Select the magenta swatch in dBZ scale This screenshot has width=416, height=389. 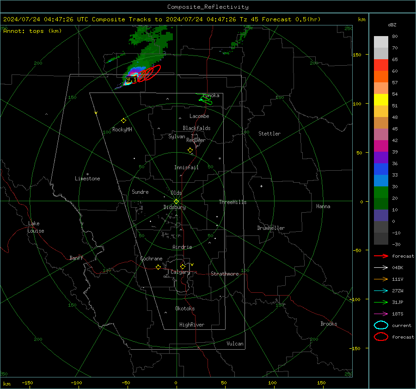[381, 146]
